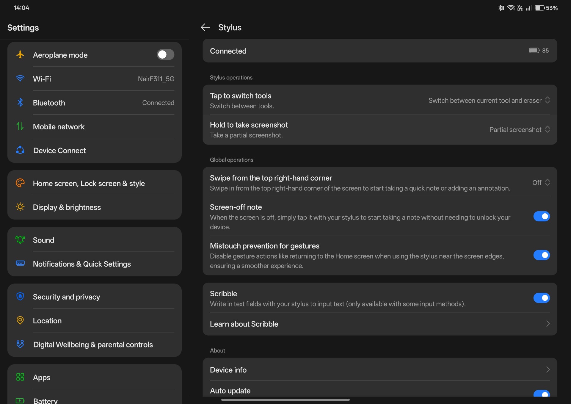571x404 pixels.
Task: Expand Partial screenshot dropdown option
Action: coord(519,130)
